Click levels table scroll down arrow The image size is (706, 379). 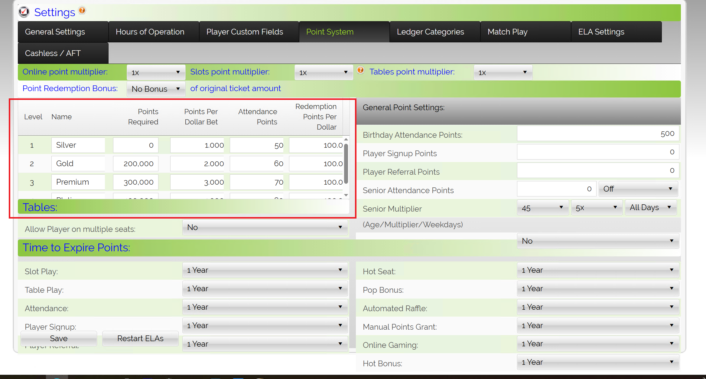pyautogui.click(x=346, y=195)
